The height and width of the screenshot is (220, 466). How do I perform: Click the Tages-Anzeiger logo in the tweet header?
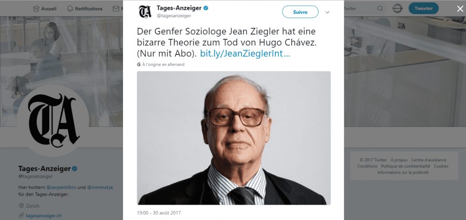(x=145, y=11)
